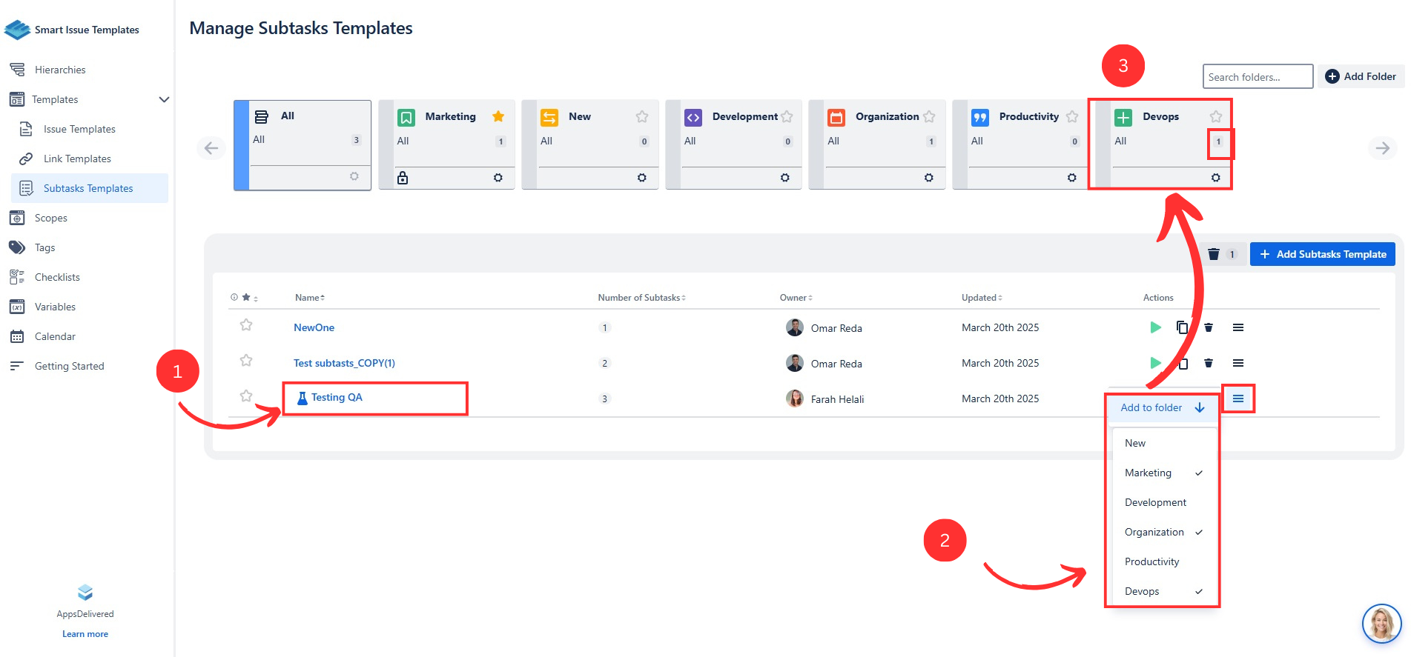
Task: Open the Testing QA template link
Action: [x=337, y=398]
